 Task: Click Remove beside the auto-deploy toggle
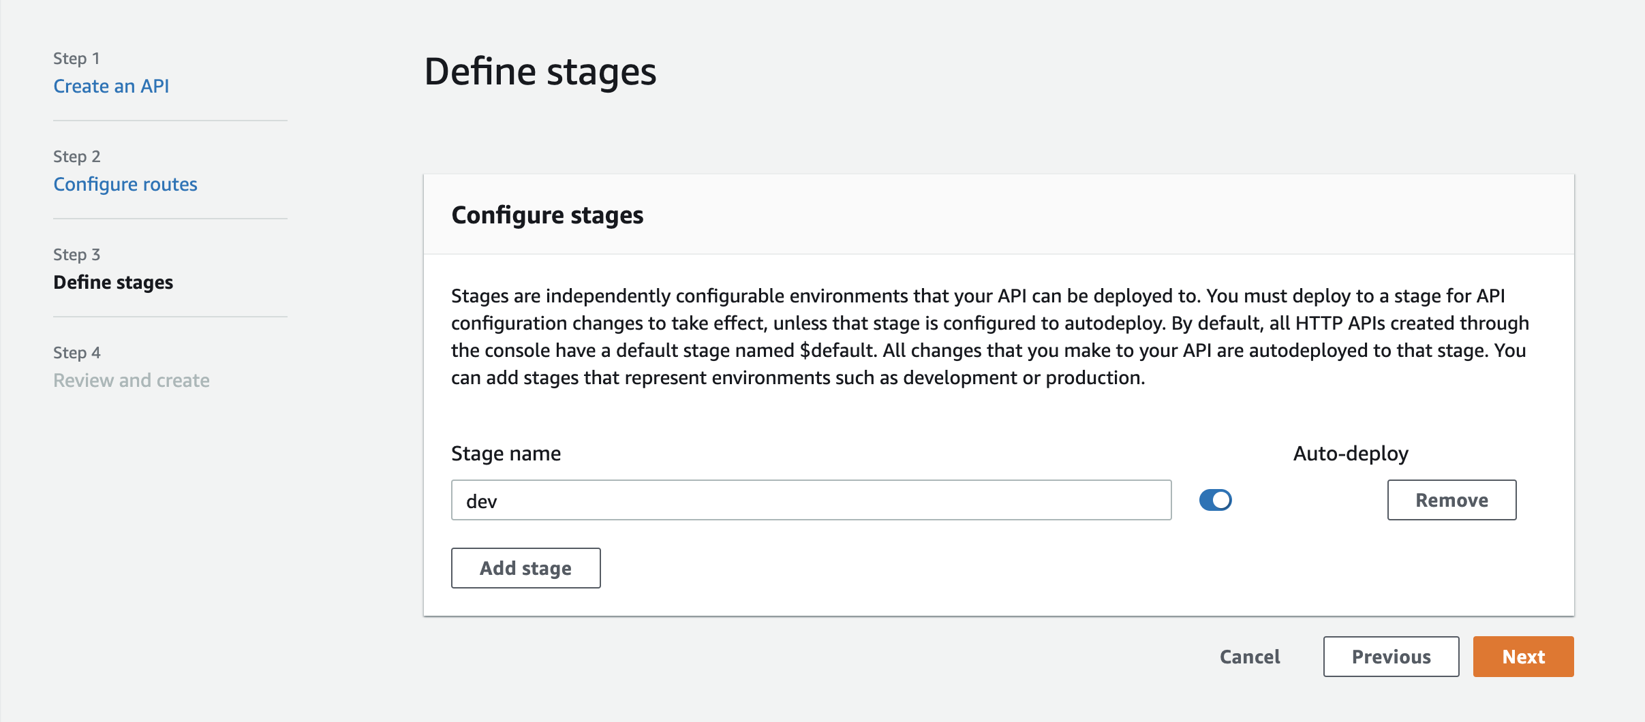[1452, 499]
